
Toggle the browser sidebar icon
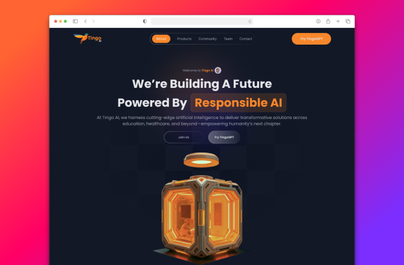point(75,21)
